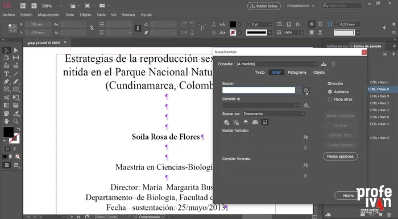This screenshot has width=398, height=219.
Task: Select the Rectangle Frame tool
Action: [7, 90]
